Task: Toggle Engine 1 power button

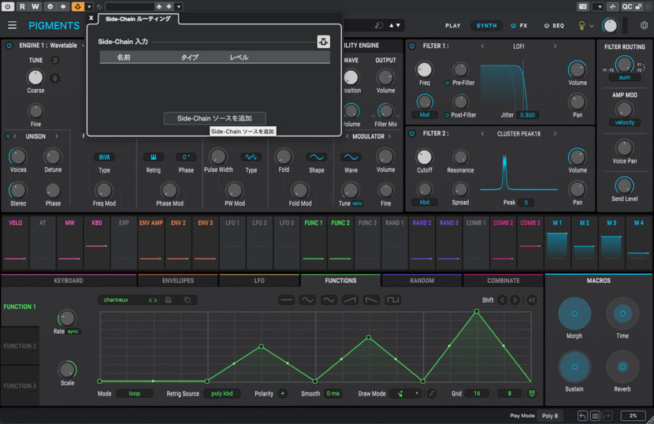Action: pyautogui.click(x=9, y=45)
